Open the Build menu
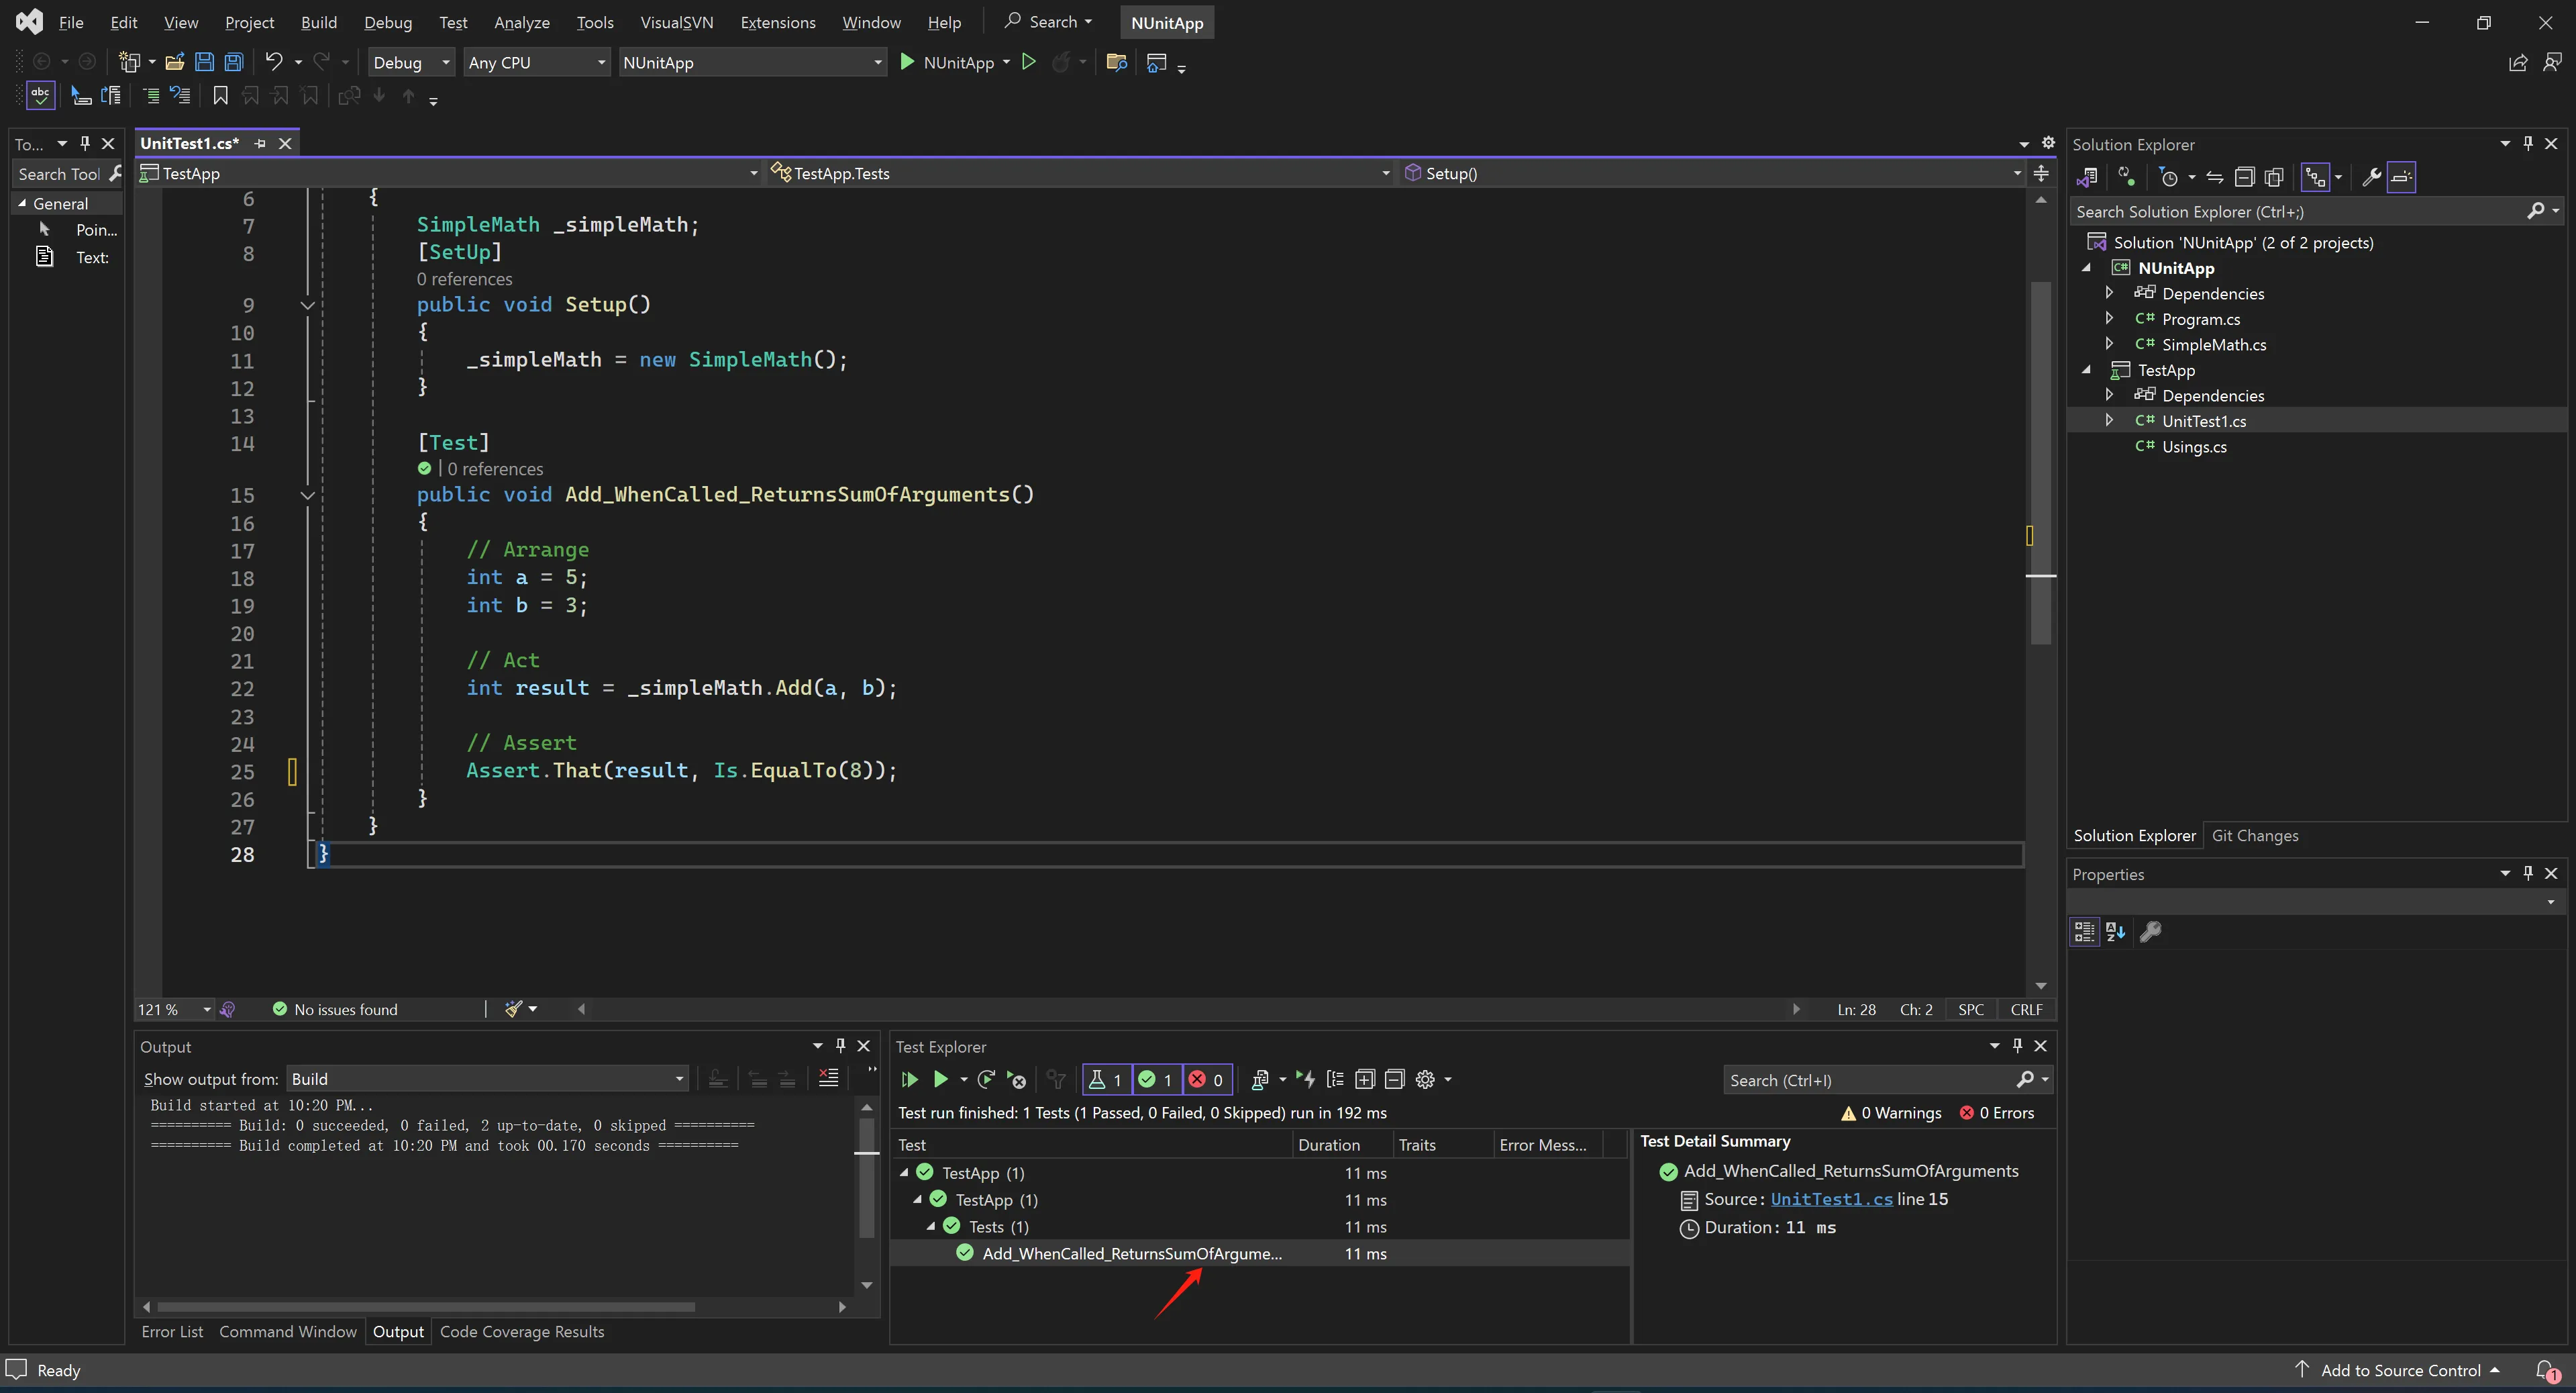The image size is (2576, 1393). [x=319, y=22]
